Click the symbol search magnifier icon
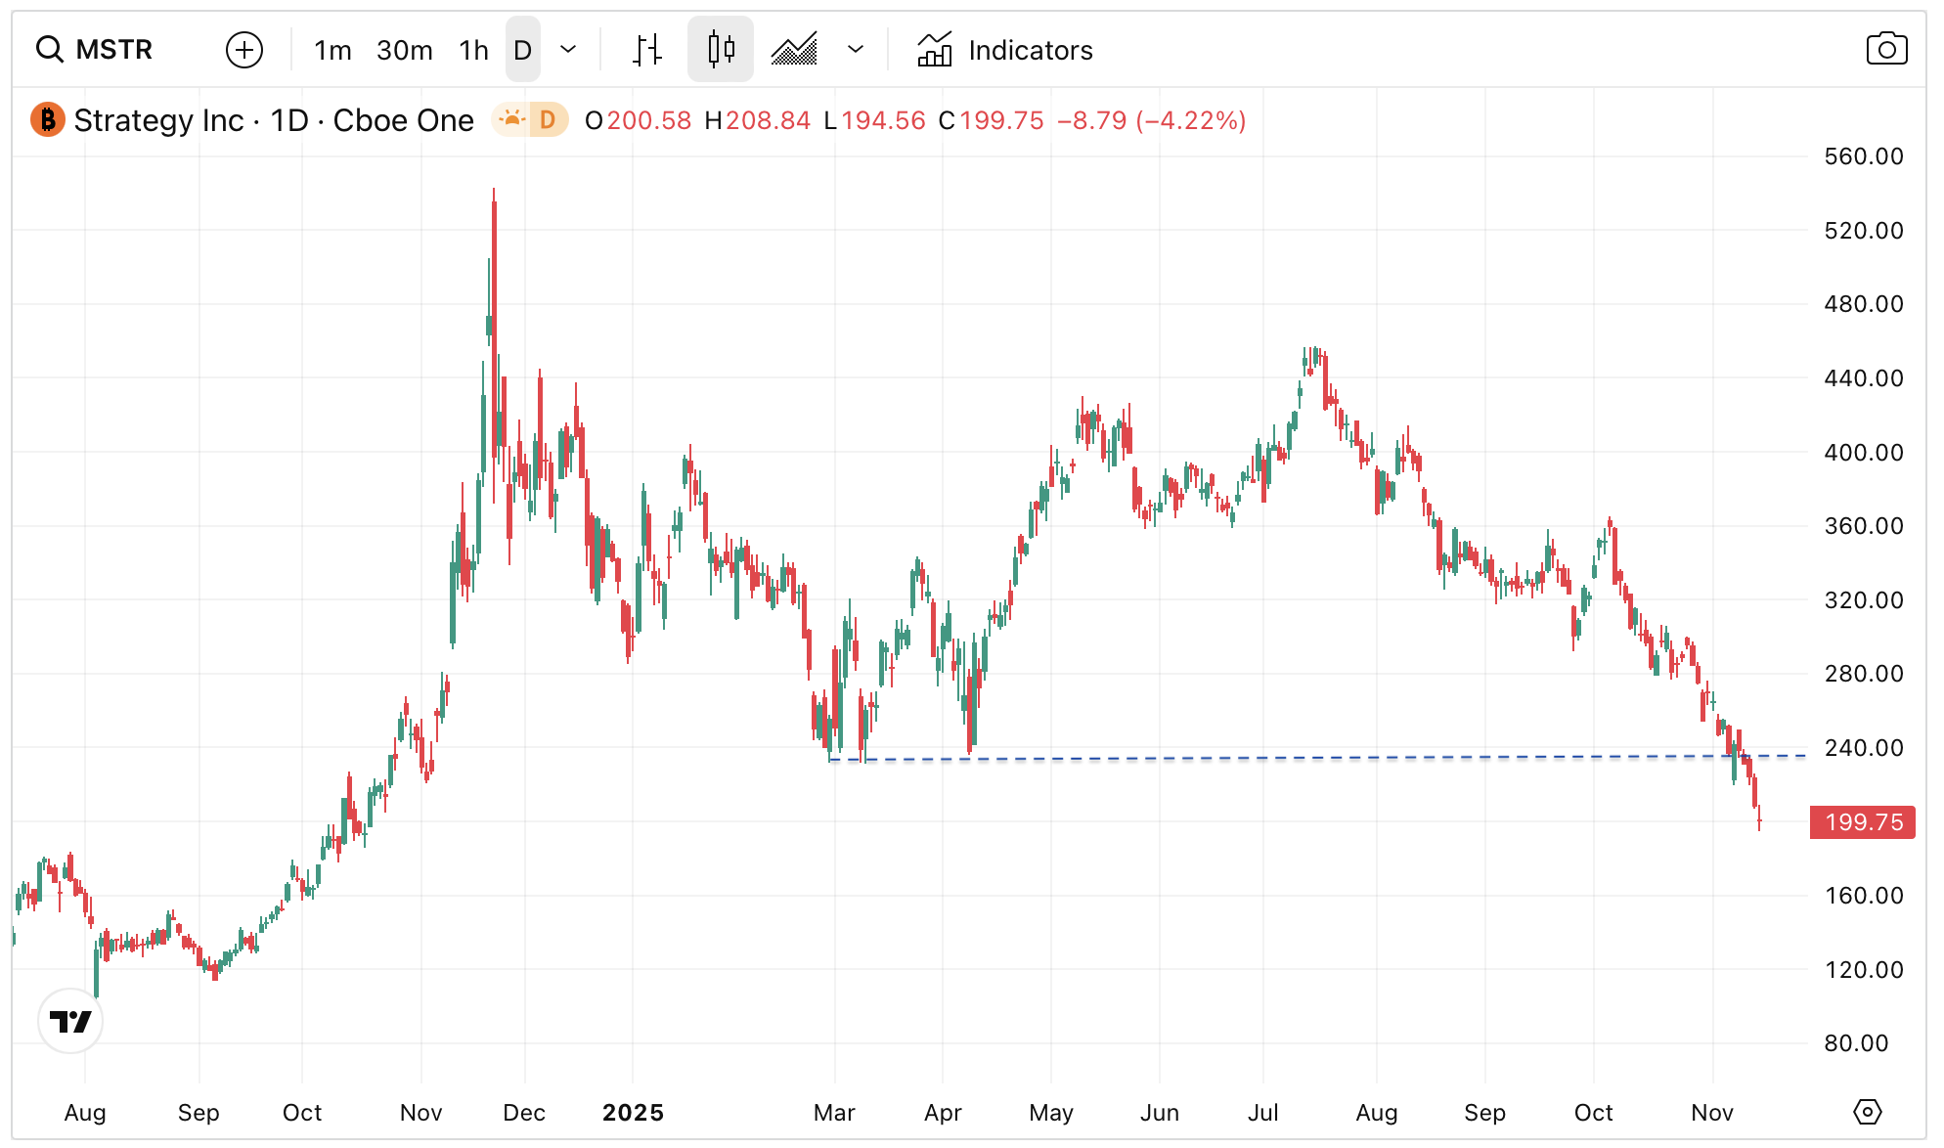The height and width of the screenshot is (1148, 1944). tap(49, 49)
